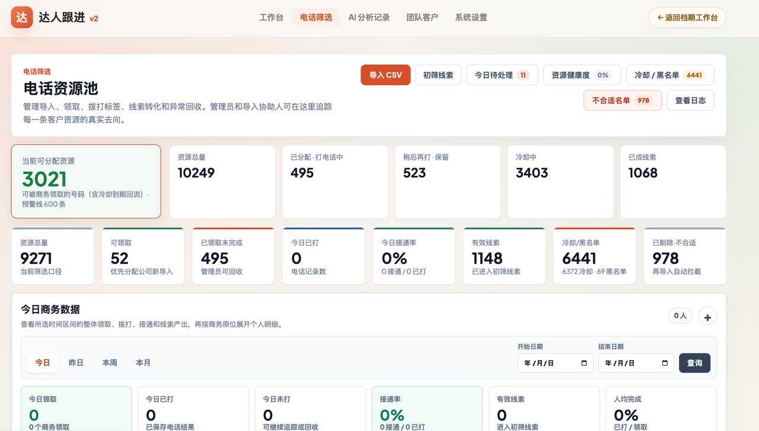This screenshot has height=431, width=759.
Task: Click 今日接通率 0% card
Action: (x=414, y=256)
